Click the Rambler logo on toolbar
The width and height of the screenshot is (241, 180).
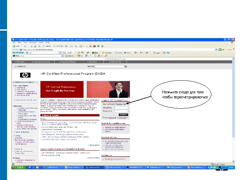click(x=18, y=53)
